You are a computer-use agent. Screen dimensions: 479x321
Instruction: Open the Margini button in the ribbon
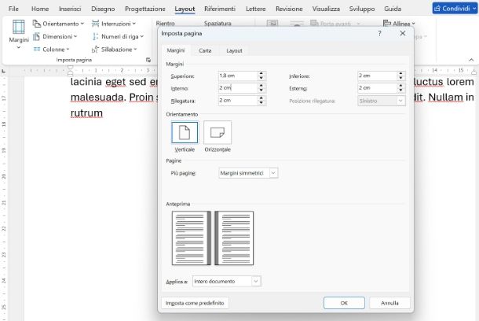coord(18,37)
